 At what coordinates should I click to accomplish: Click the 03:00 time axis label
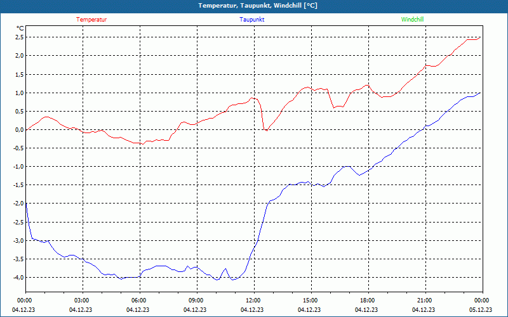(x=83, y=301)
